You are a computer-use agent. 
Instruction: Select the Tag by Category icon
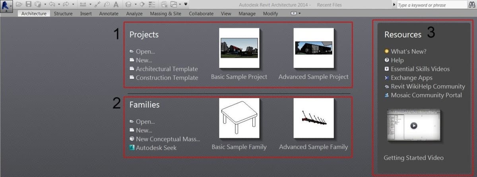tap(107, 4)
